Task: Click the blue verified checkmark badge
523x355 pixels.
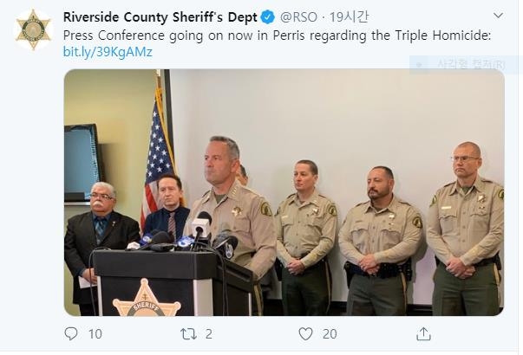Action: (267, 17)
